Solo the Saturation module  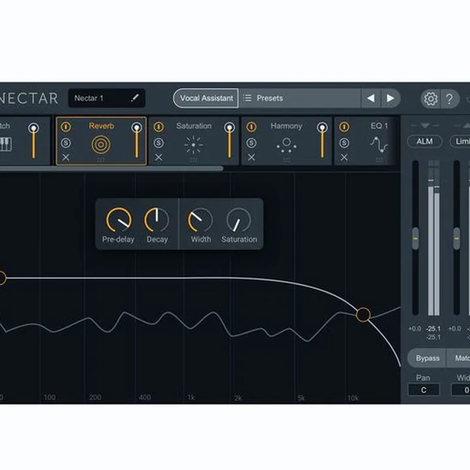(159, 143)
